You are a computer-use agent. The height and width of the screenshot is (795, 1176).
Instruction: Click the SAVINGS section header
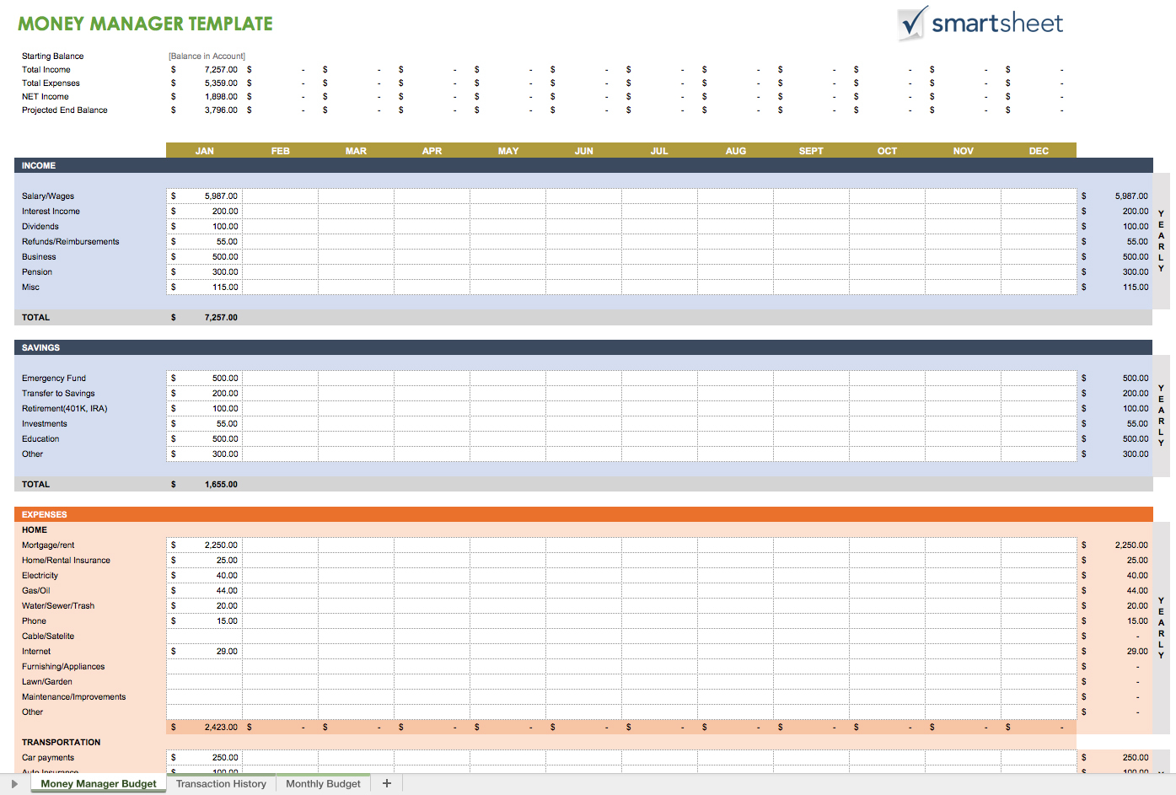pos(38,346)
